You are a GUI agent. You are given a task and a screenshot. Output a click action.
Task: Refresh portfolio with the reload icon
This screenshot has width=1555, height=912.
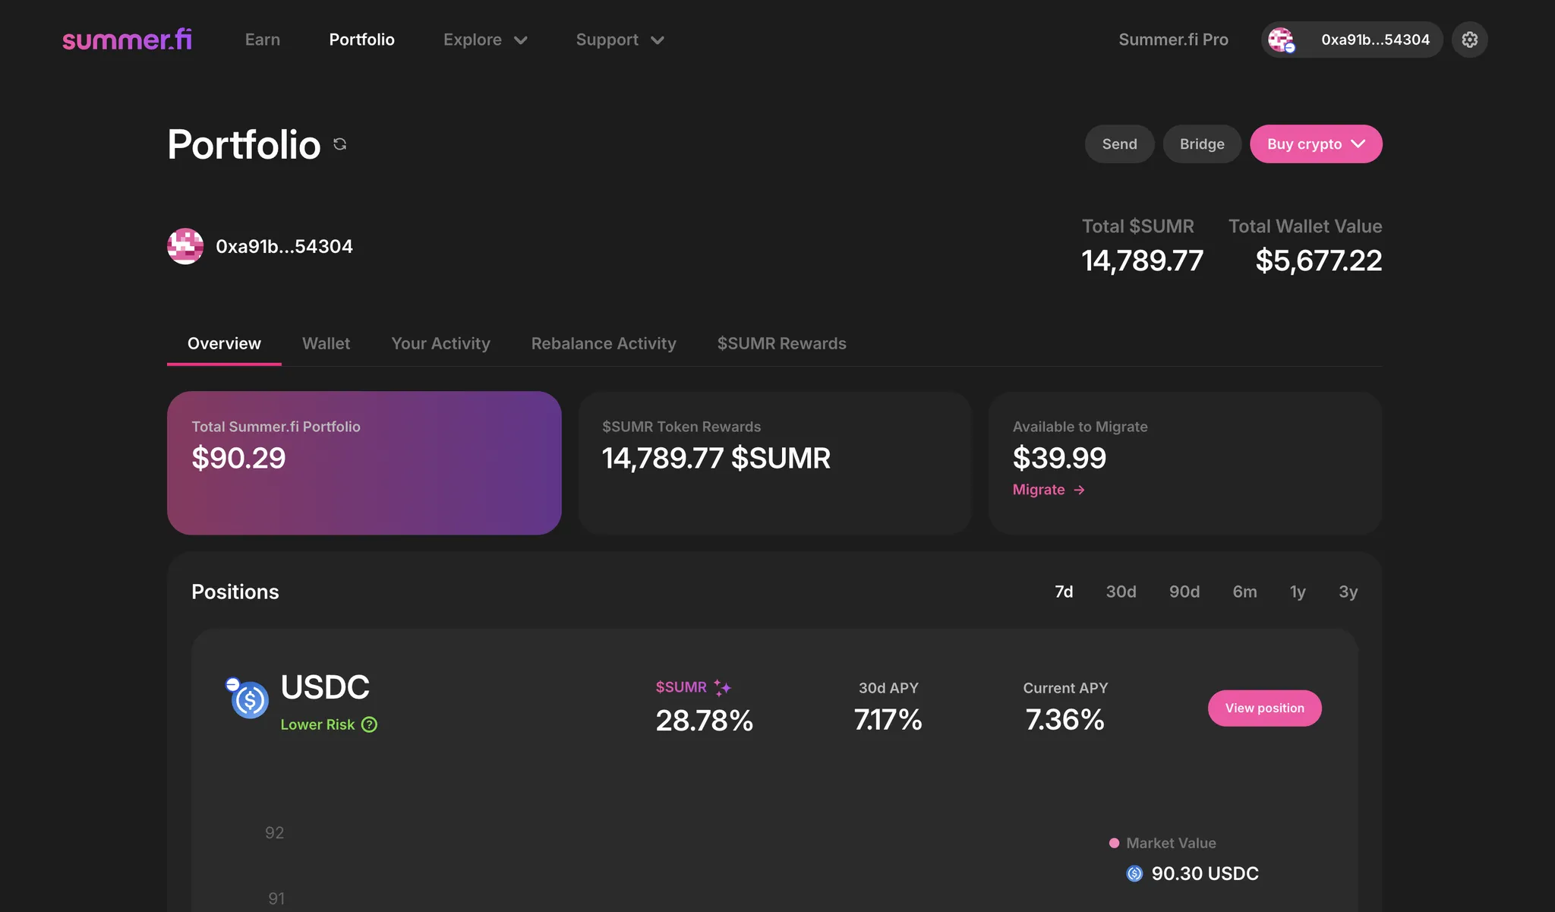(x=340, y=144)
